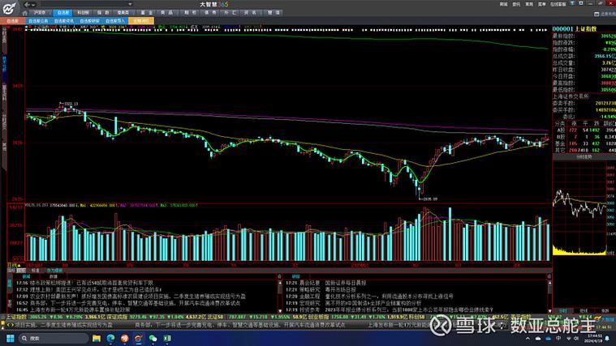
Task: Click the Dazhihui app logo icon
Action: click(9, 8)
